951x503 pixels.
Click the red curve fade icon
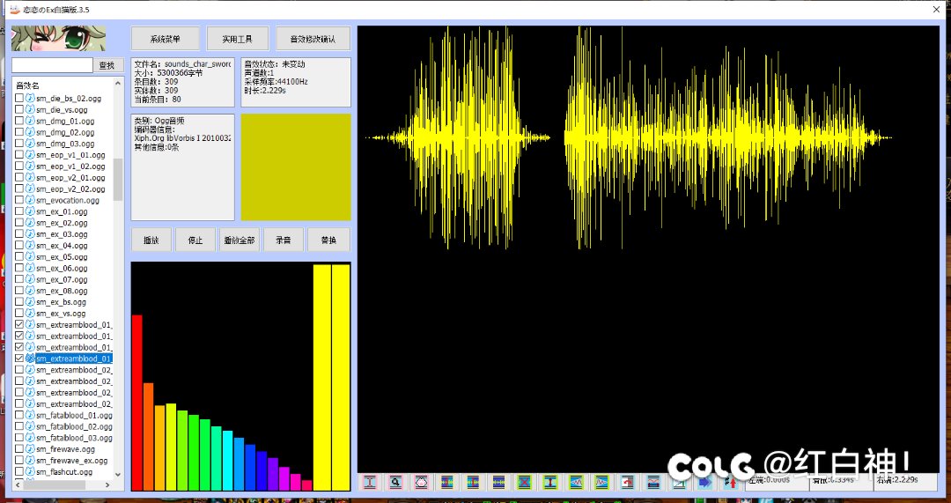coord(653,483)
